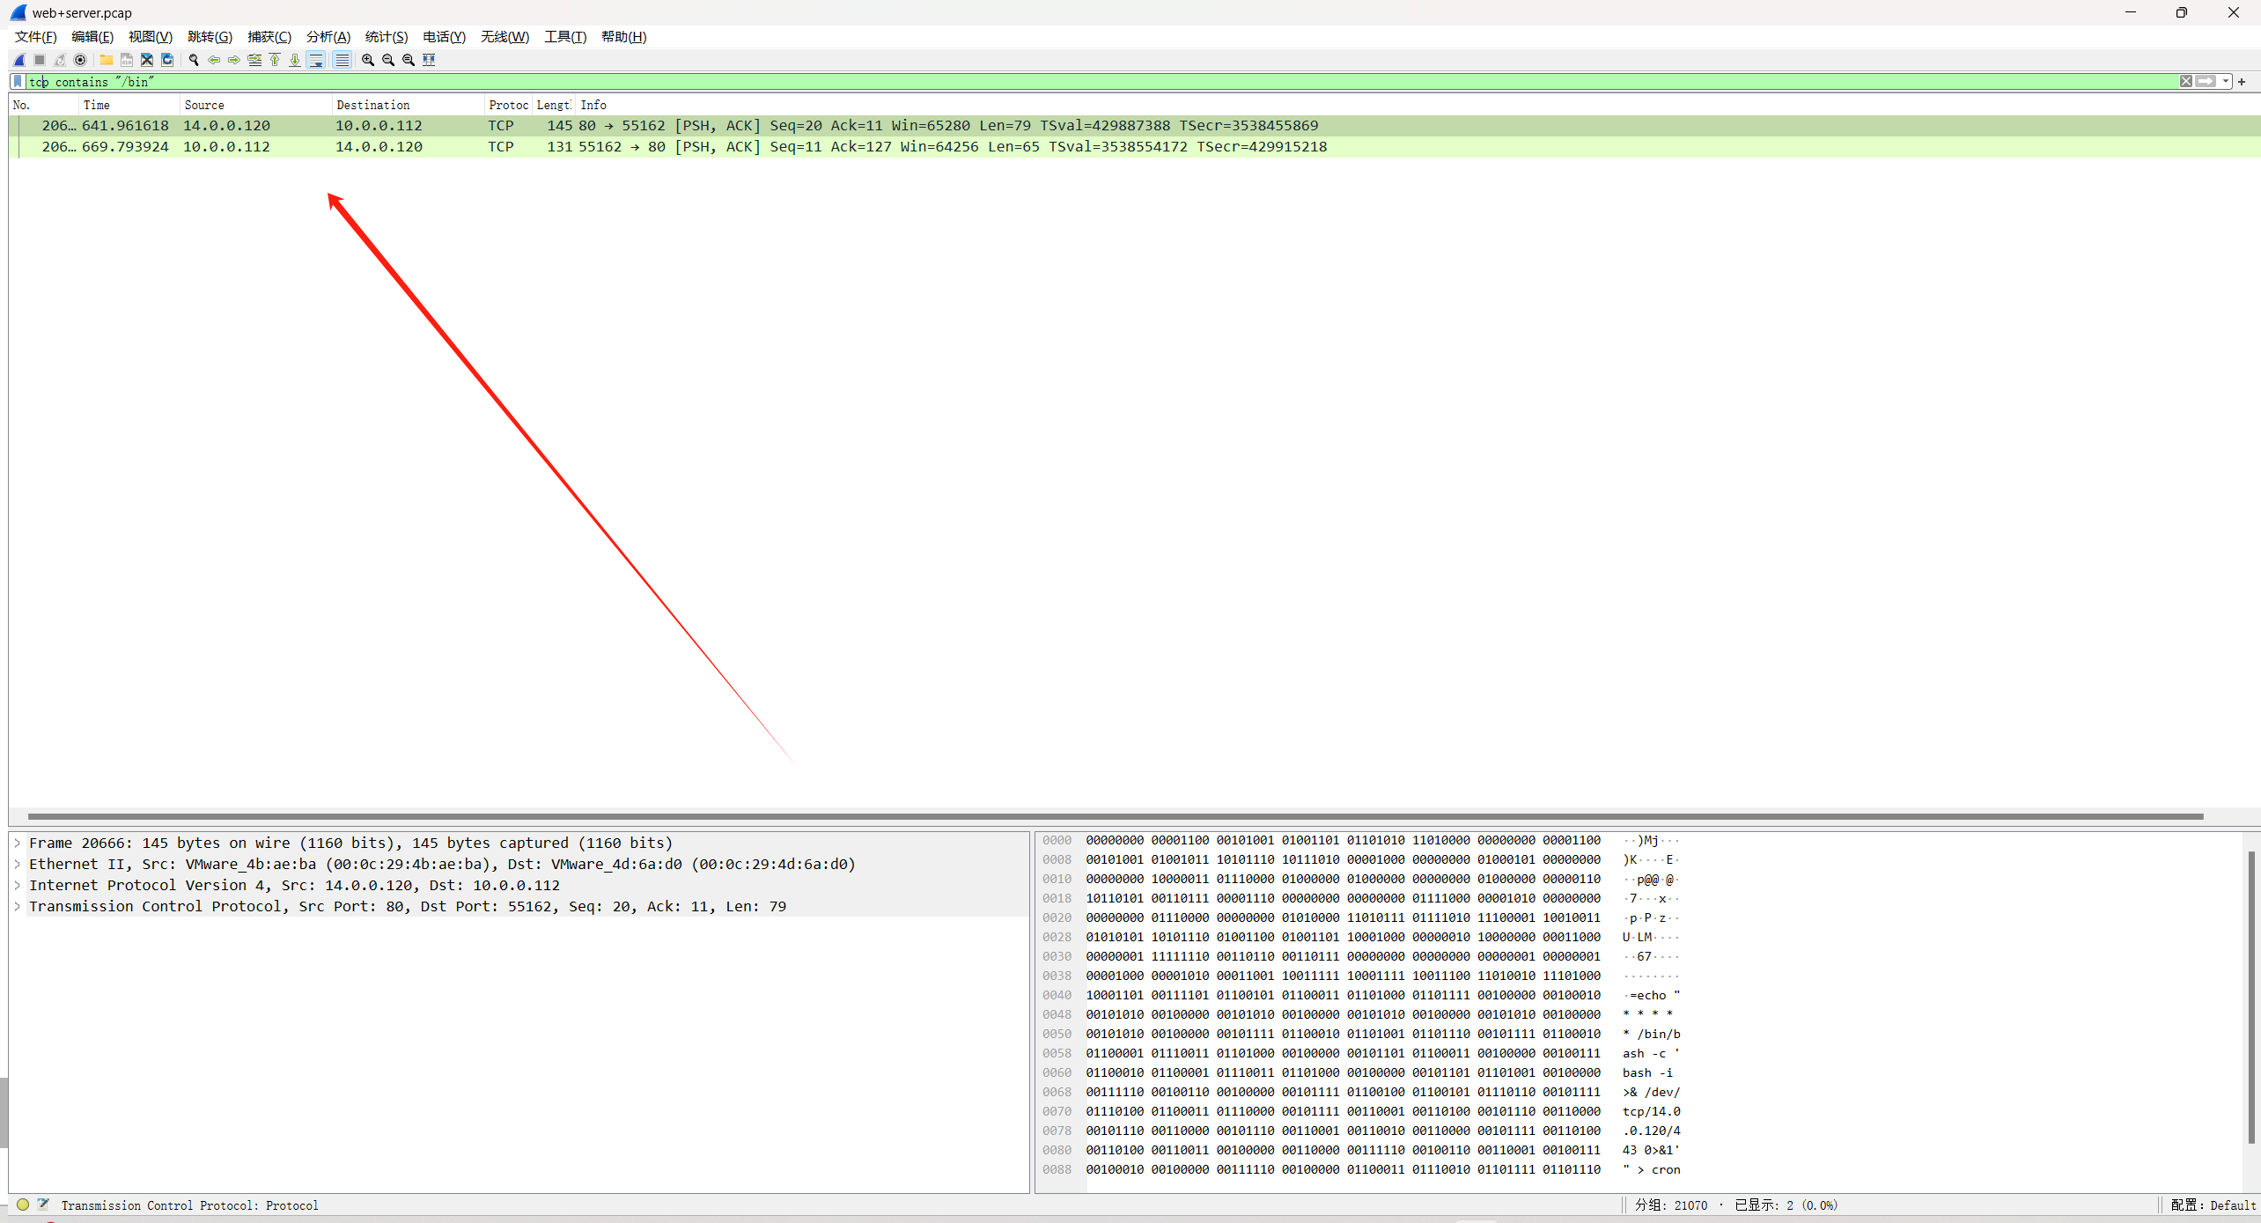Expand the Ethernet II details
The height and width of the screenshot is (1223, 2261).
(17, 864)
